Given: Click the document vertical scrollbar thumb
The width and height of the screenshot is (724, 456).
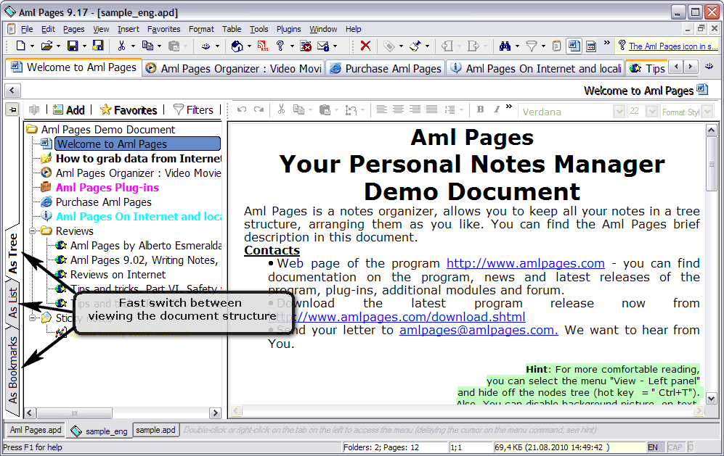Looking at the screenshot, I should click(x=712, y=164).
